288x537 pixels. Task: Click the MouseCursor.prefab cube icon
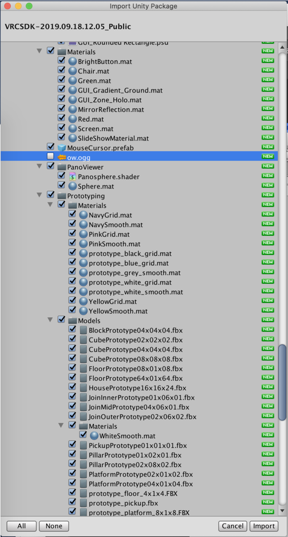pyautogui.click(x=62, y=148)
